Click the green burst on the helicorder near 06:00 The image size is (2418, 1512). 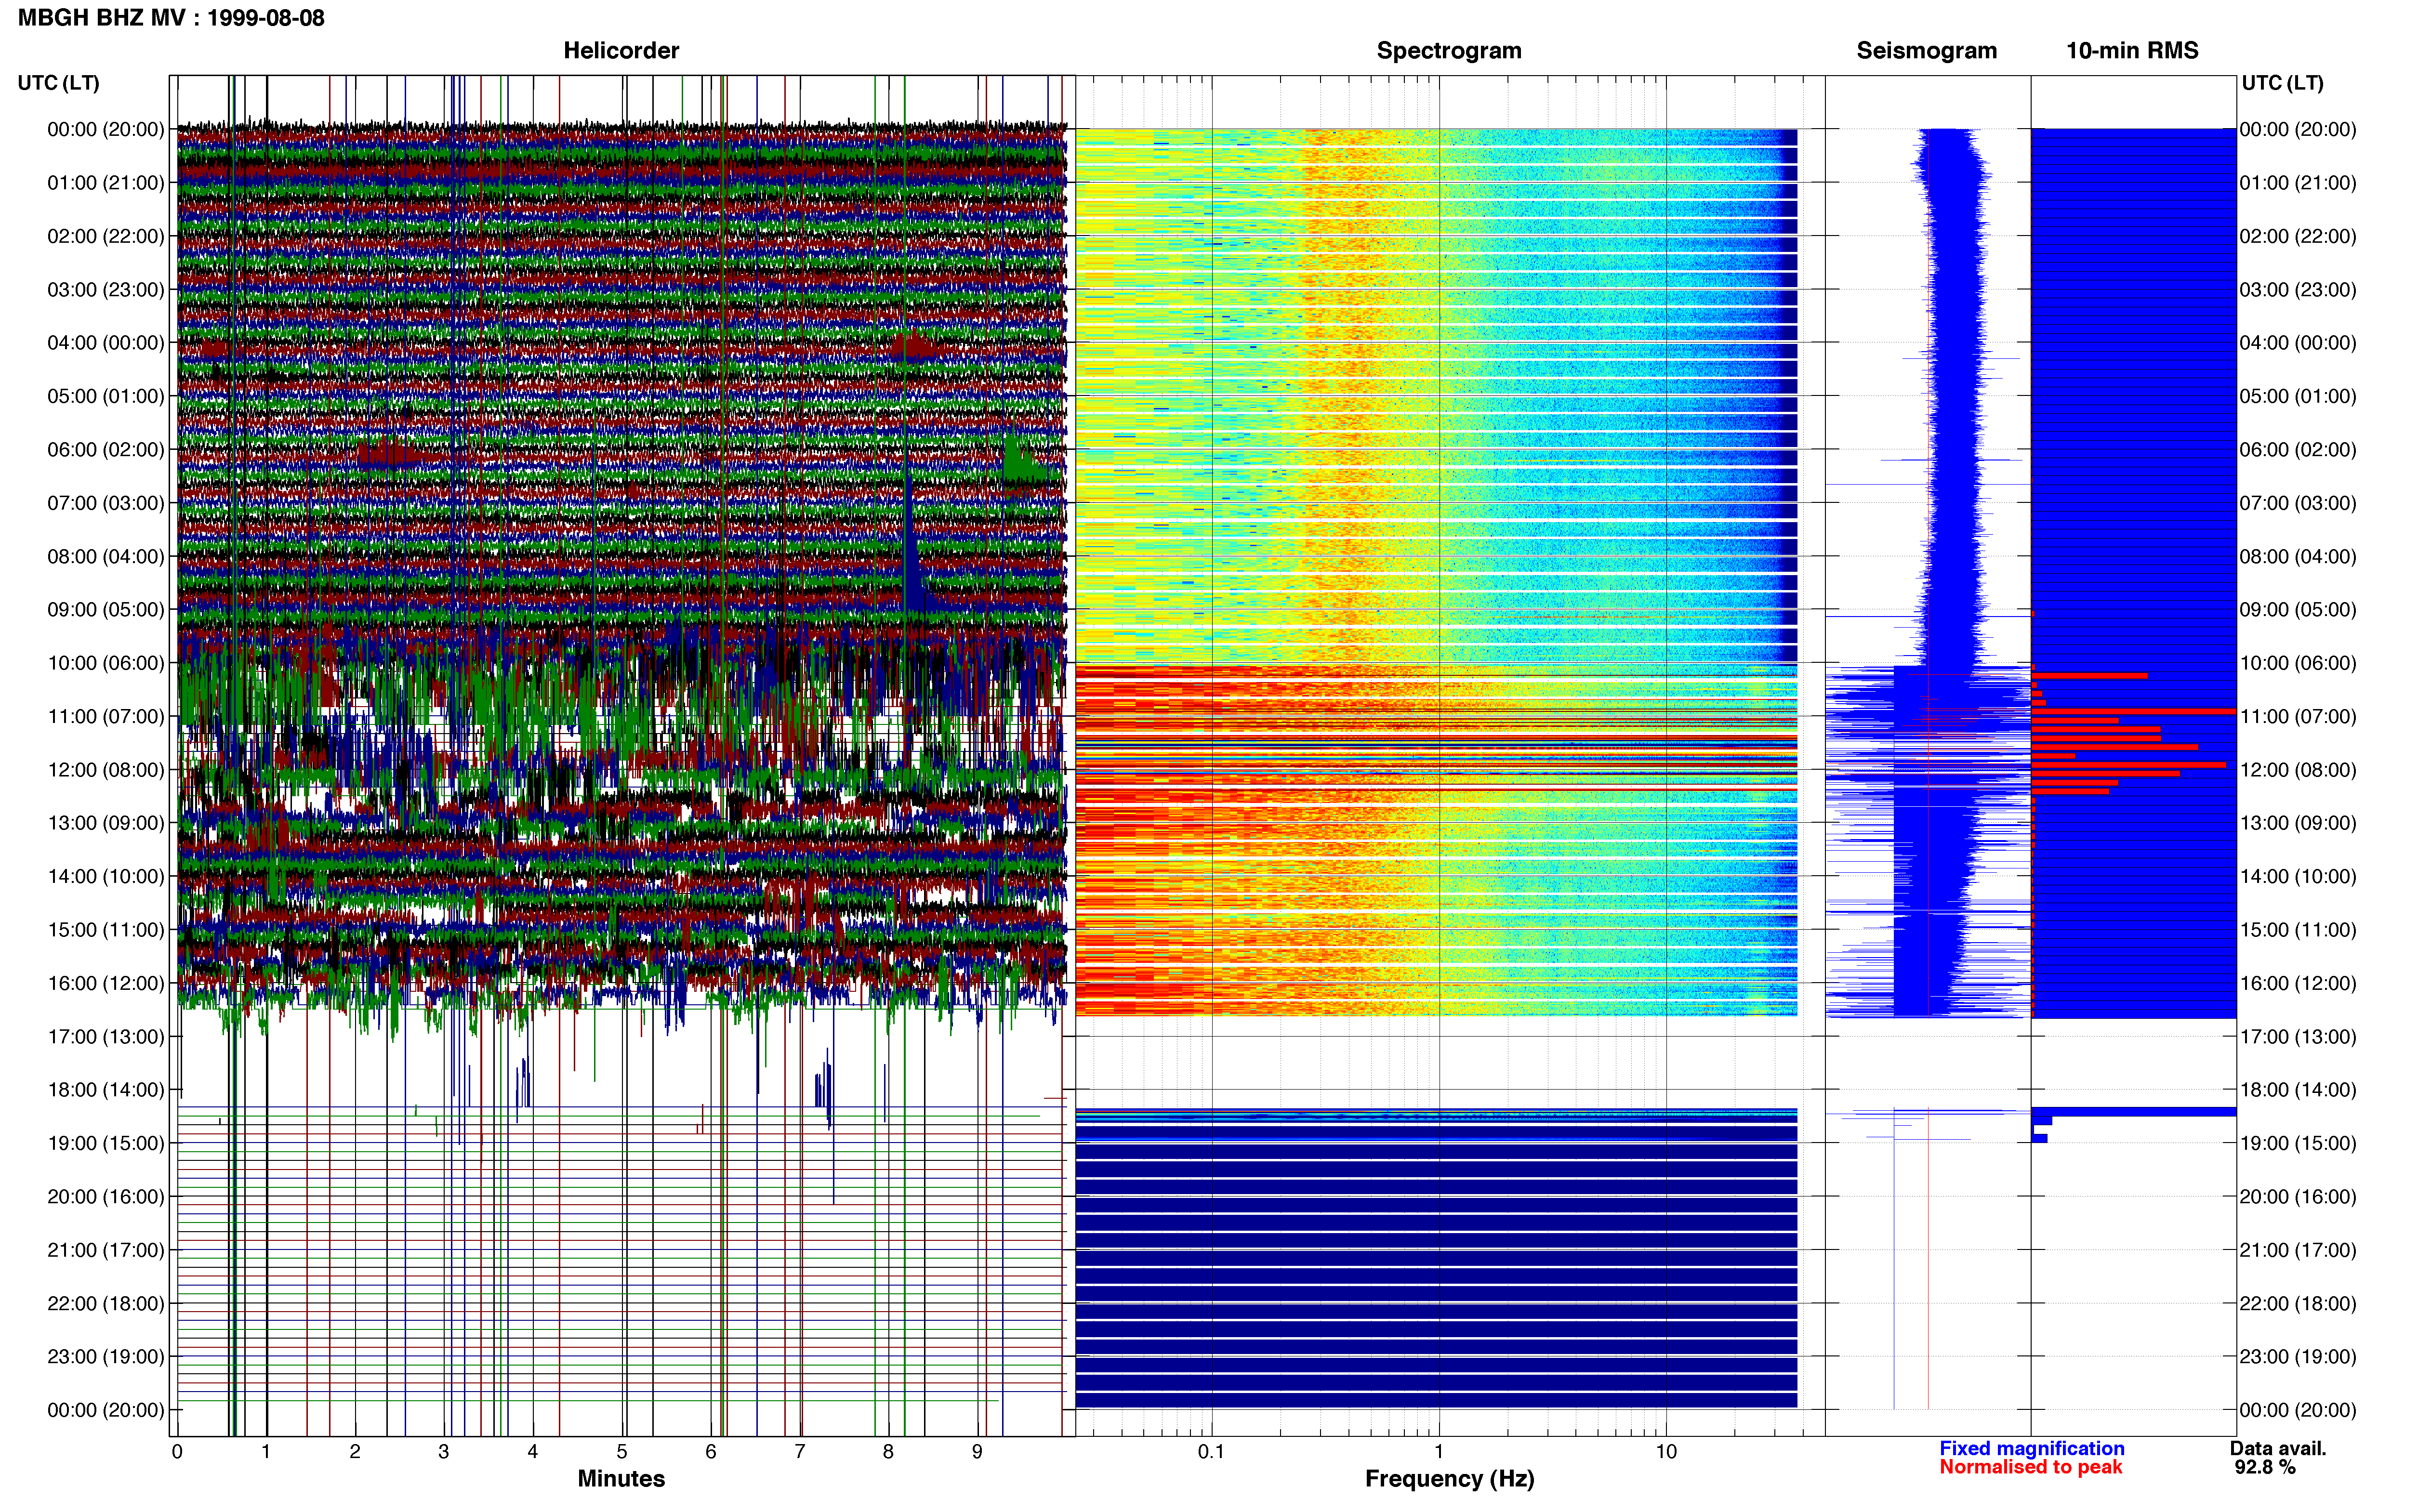coord(1022,462)
